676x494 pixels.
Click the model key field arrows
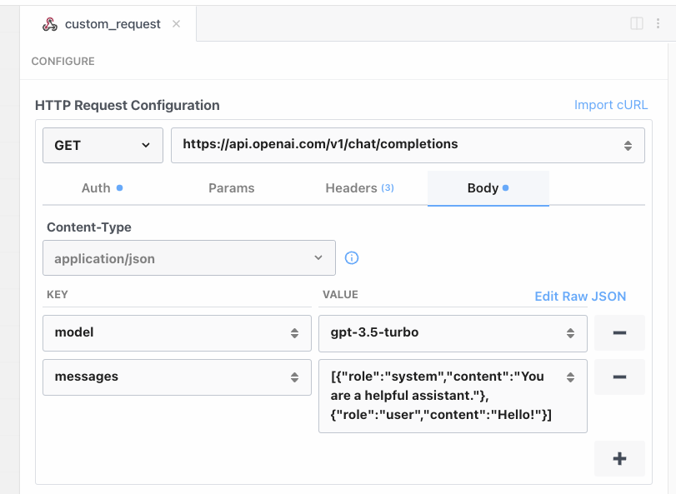click(x=294, y=333)
